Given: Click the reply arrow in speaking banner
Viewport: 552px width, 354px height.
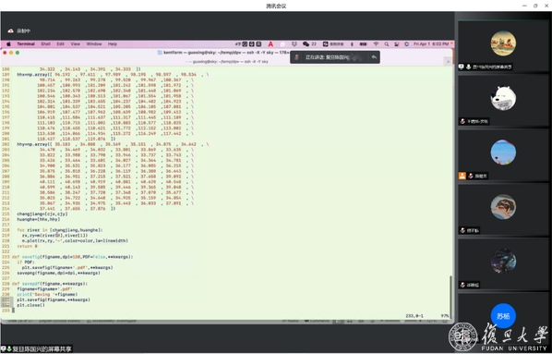Looking at the screenshot, I should (x=374, y=57).
